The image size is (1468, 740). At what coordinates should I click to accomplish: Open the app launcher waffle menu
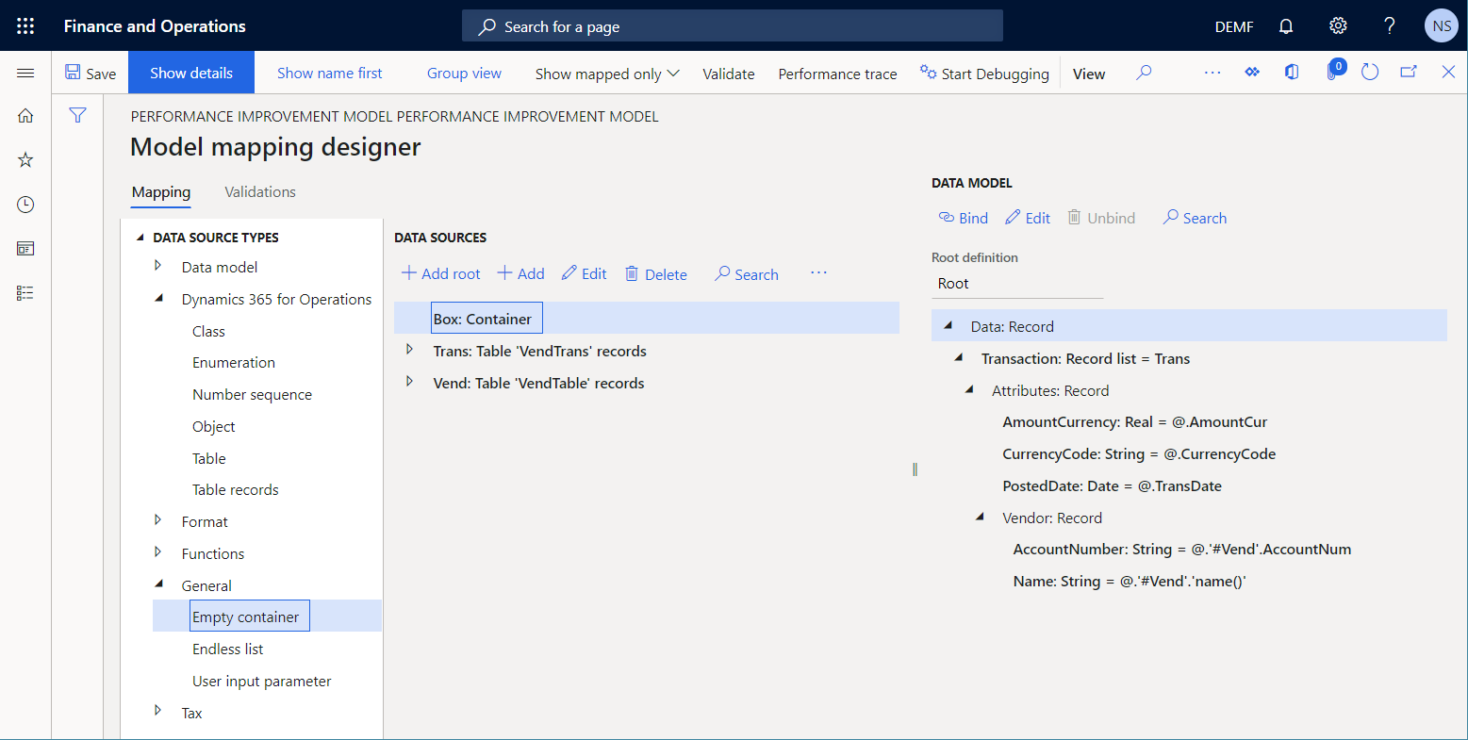pyautogui.click(x=25, y=26)
